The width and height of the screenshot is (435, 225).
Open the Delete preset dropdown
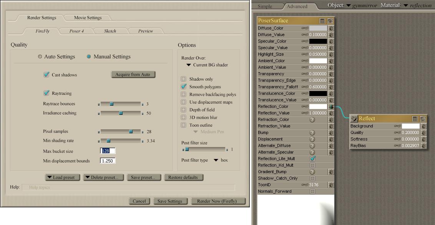point(103,177)
